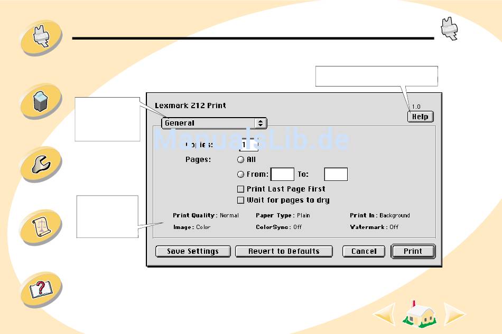Click the 'Image: Color' status text
The width and height of the screenshot is (502, 334).
pyautogui.click(x=191, y=227)
